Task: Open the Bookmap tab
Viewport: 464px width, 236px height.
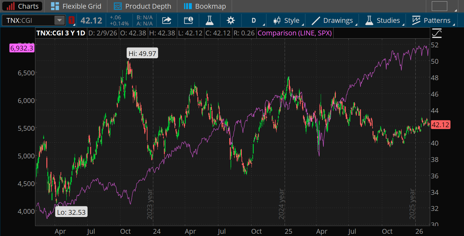Action: pos(204,6)
